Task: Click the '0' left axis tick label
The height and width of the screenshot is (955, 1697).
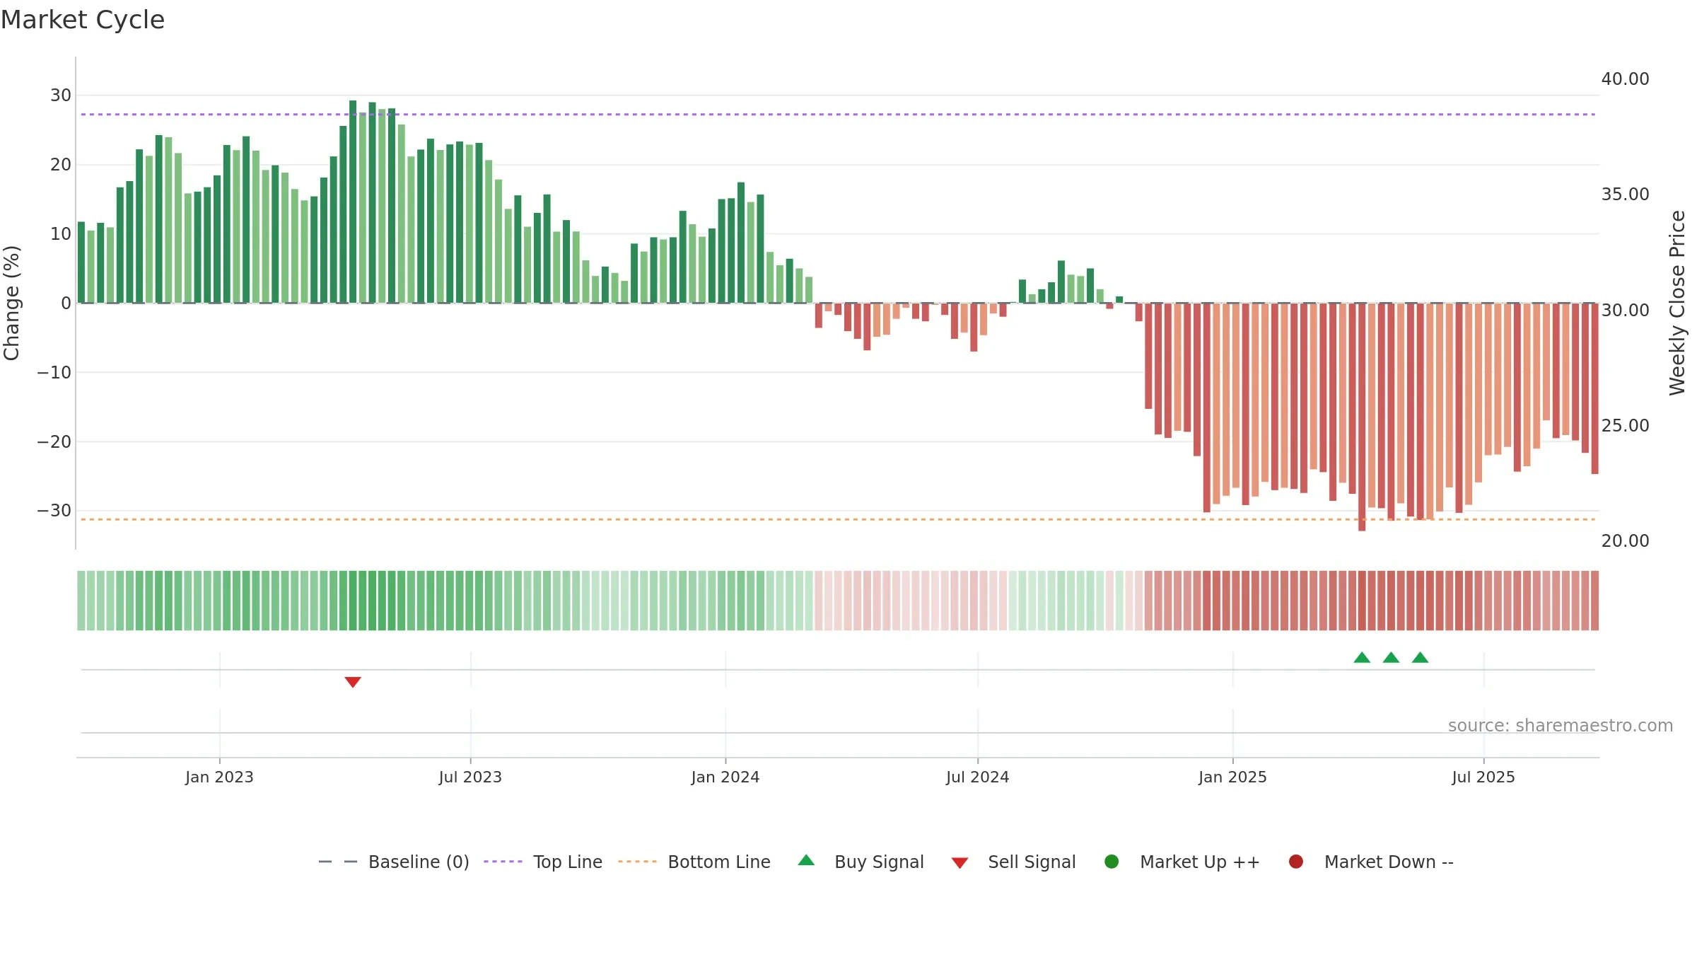Action: pos(66,303)
